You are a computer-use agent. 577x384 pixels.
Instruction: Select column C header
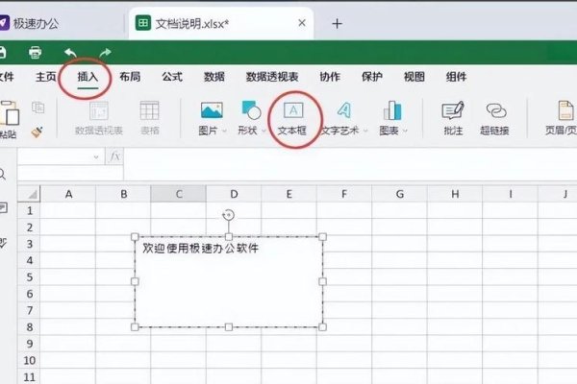pos(179,194)
